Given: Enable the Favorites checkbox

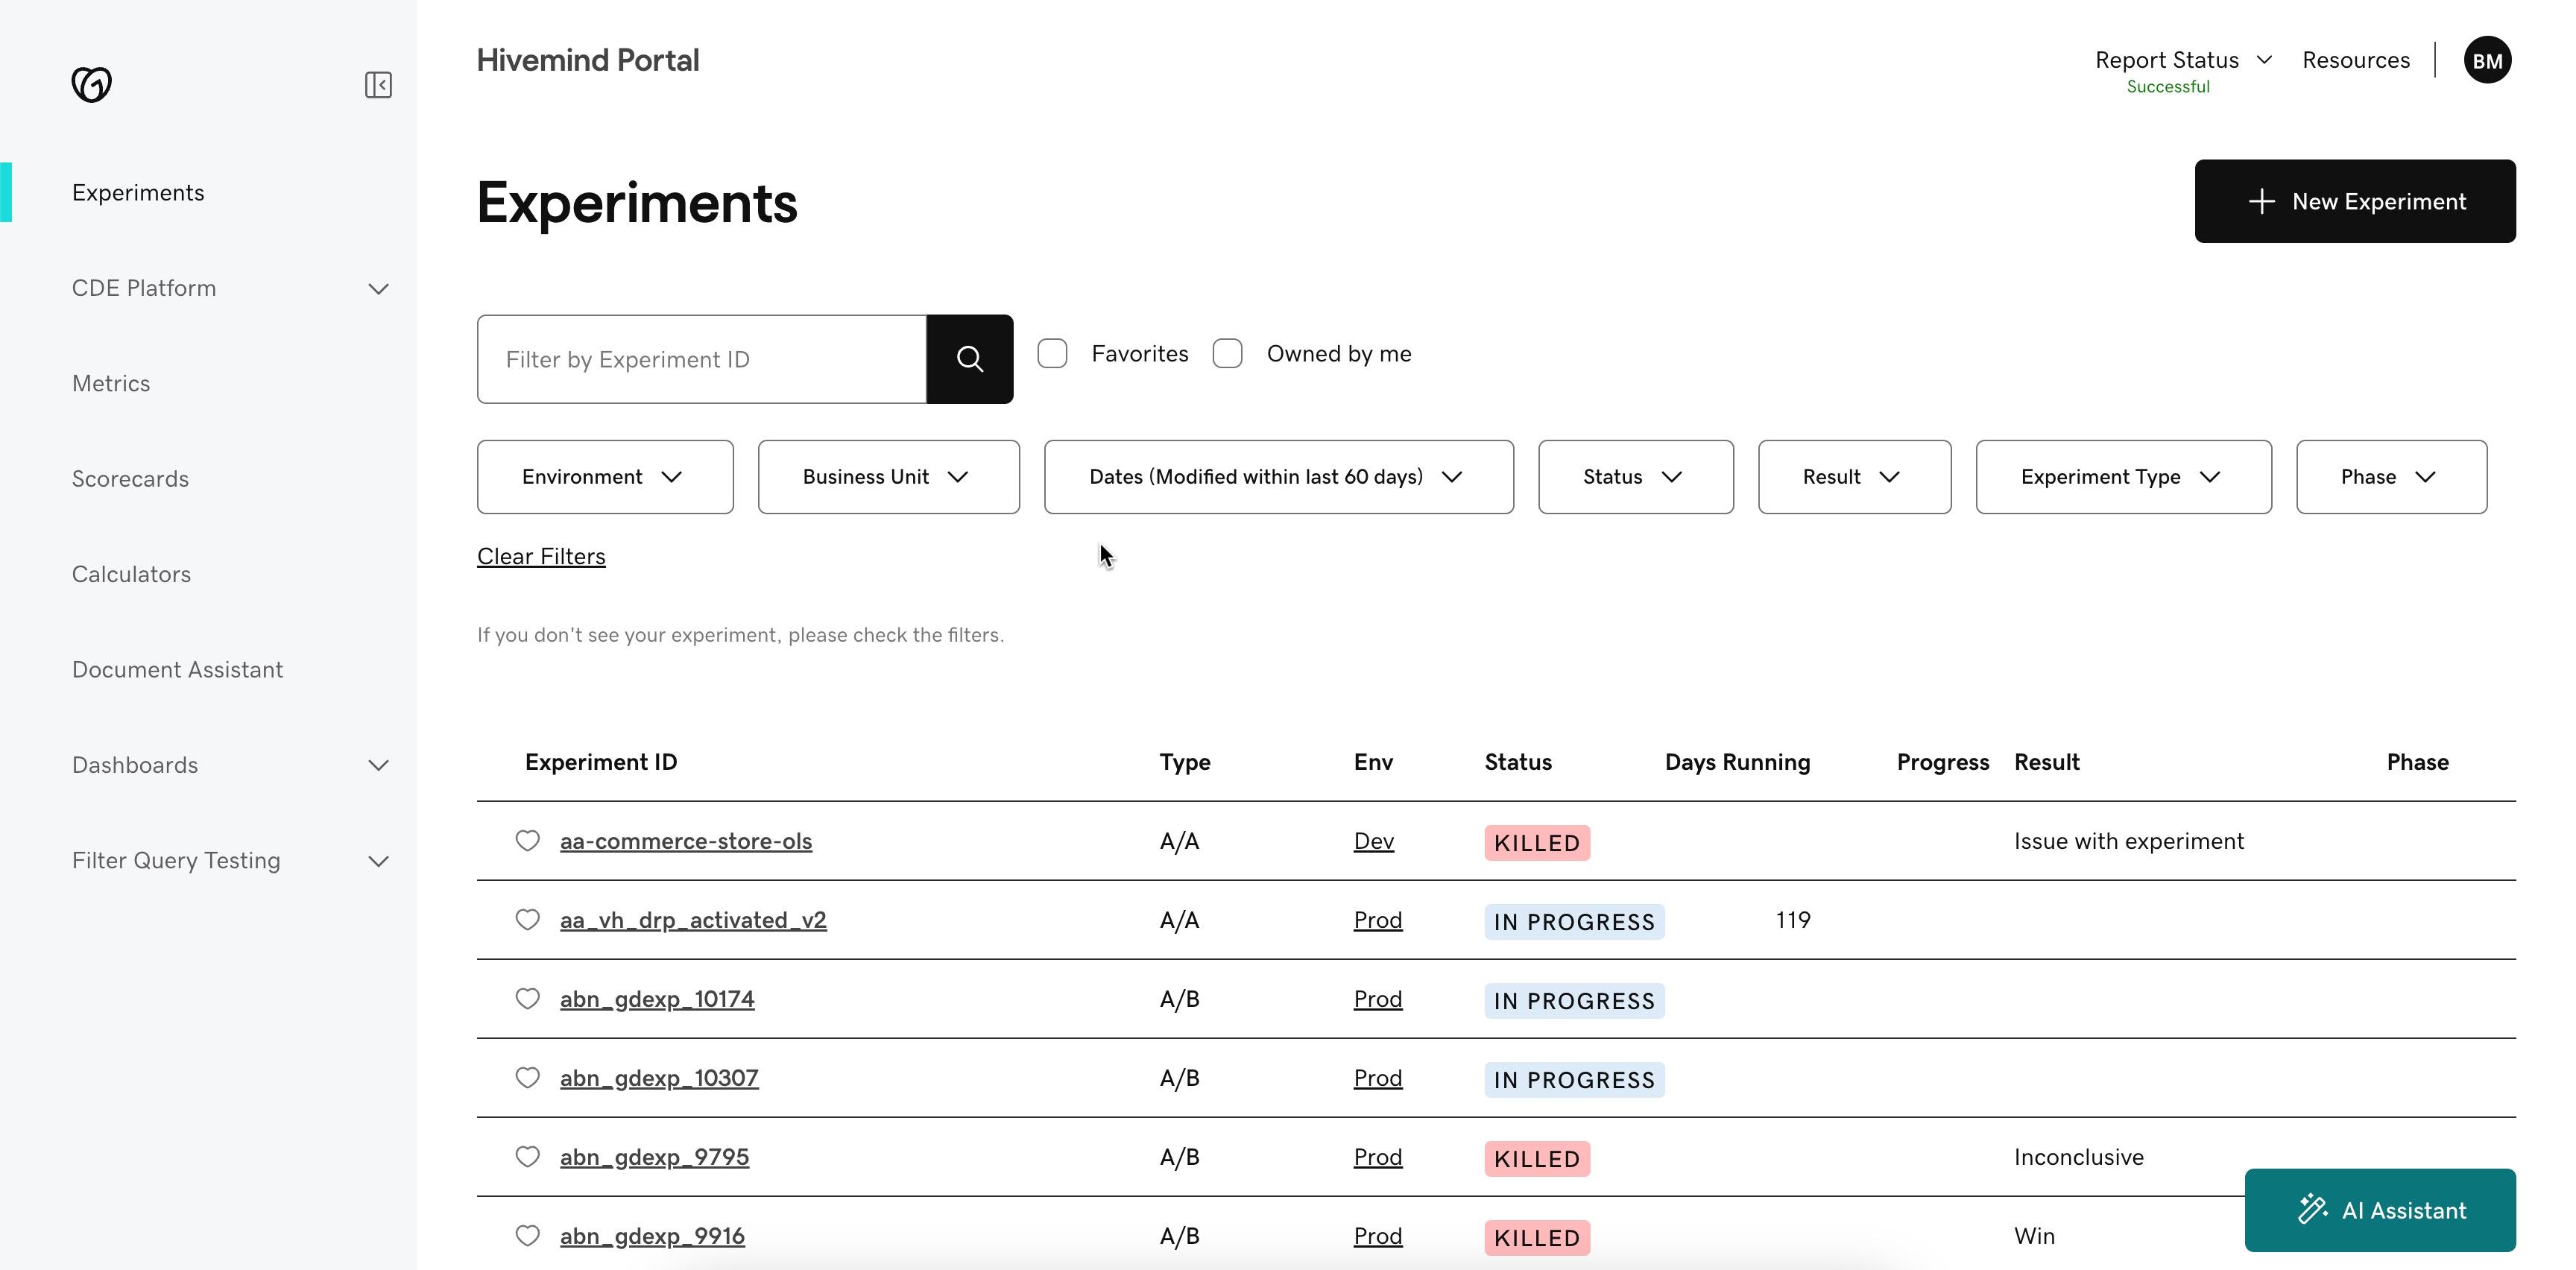Looking at the screenshot, I should (1052, 354).
